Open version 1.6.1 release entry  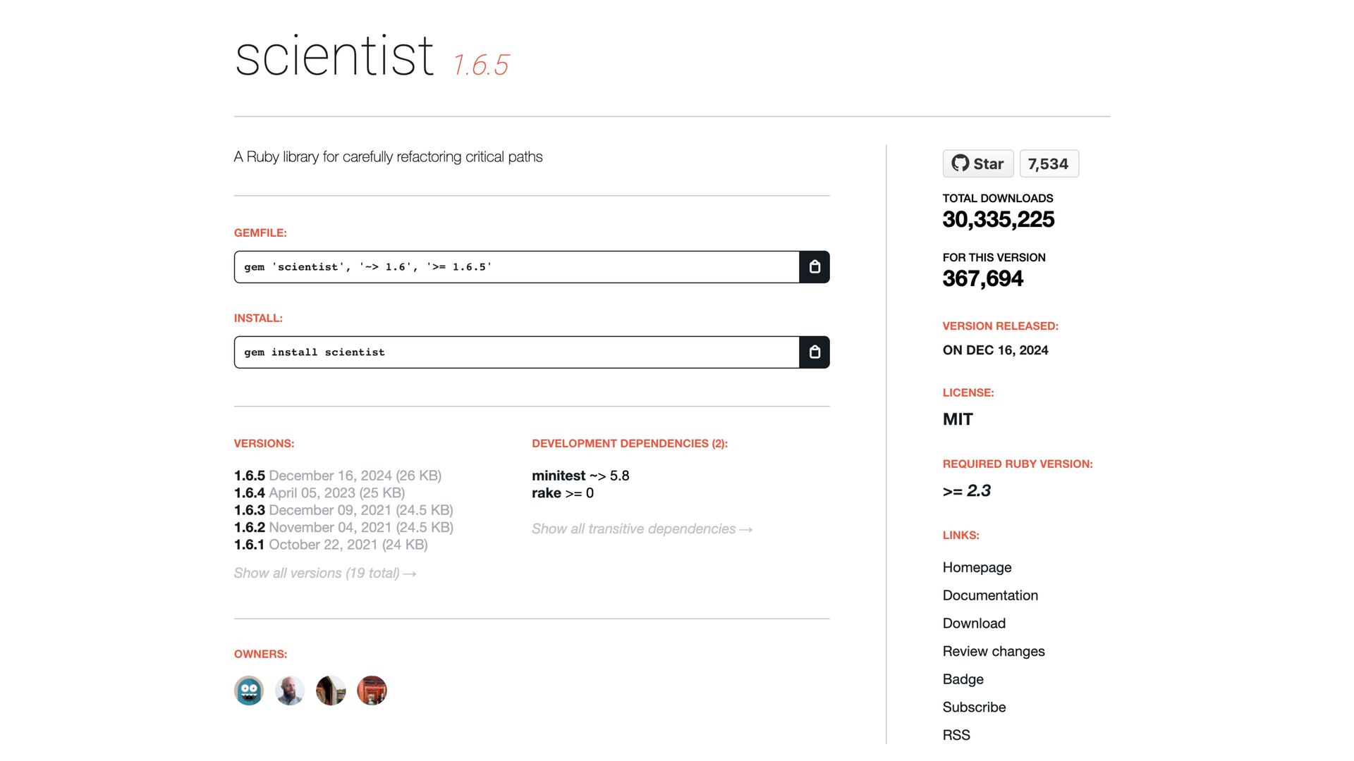tap(249, 545)
